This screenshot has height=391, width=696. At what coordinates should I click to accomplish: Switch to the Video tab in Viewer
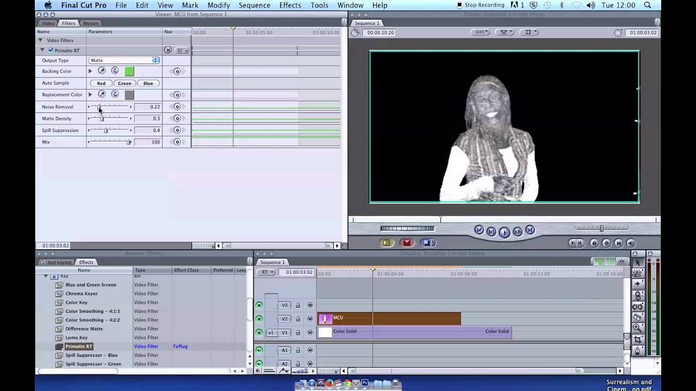(x=48, y=23)
